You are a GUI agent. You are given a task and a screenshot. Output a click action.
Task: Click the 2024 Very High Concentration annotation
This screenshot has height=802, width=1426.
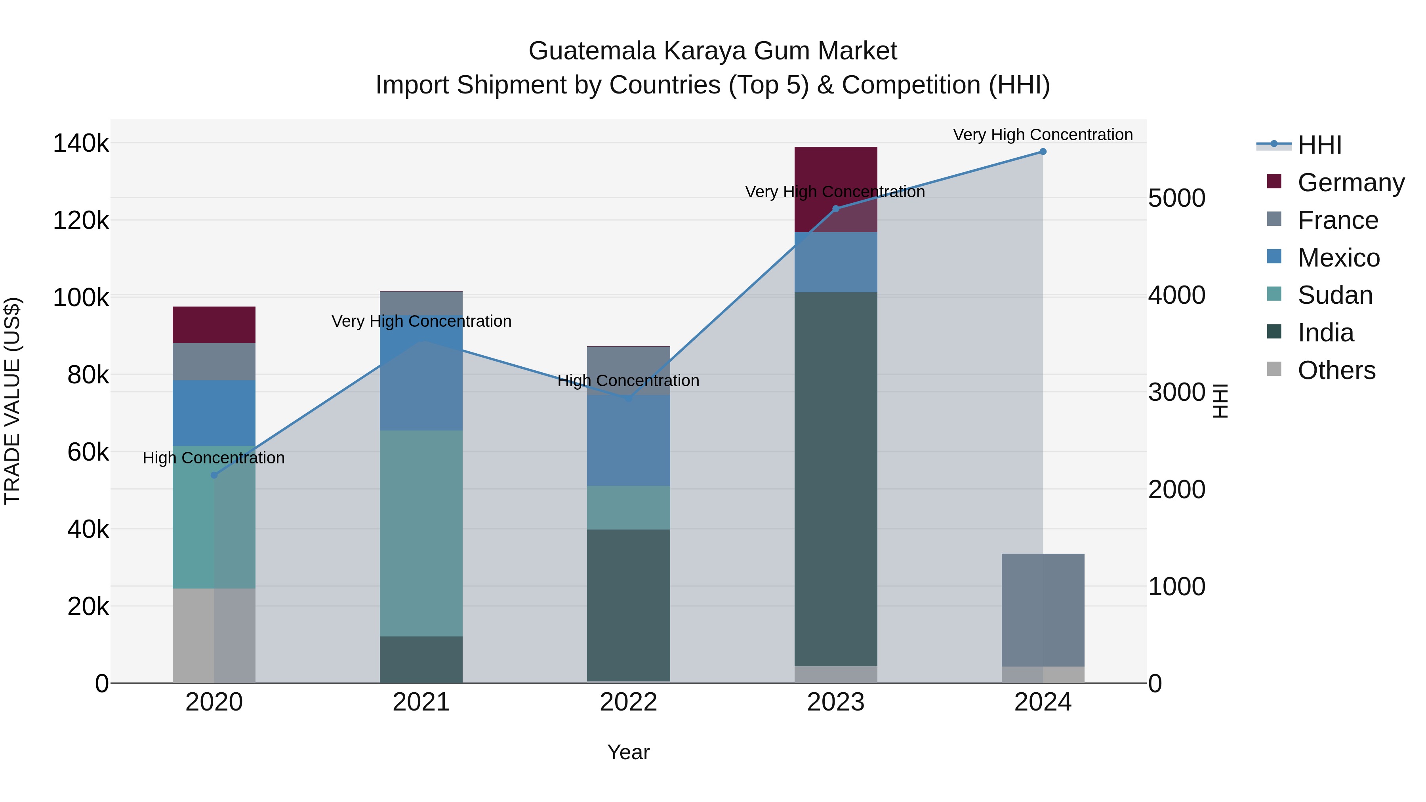[1043, 135]
